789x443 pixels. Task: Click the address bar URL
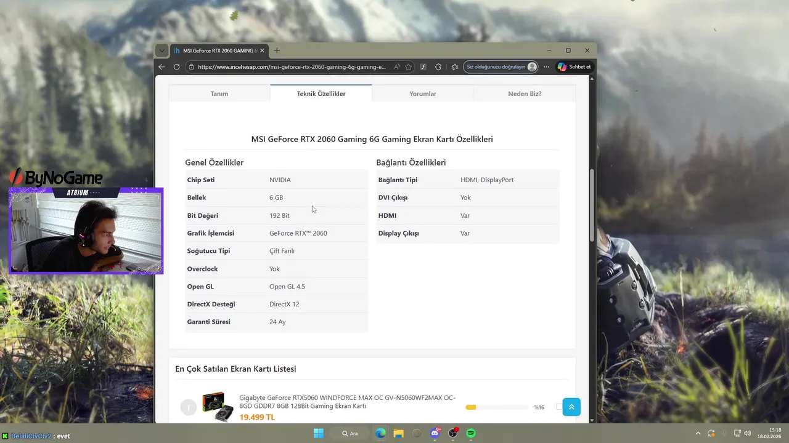292,67
